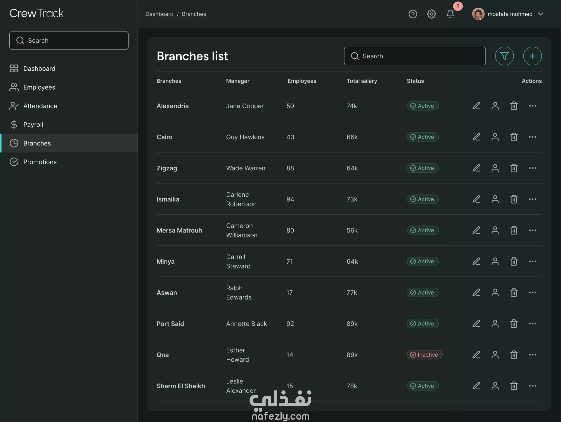Open the settings gear icon
Viewport: 561px width, 422px height.
pyautogui.click(x=431, y=14)
